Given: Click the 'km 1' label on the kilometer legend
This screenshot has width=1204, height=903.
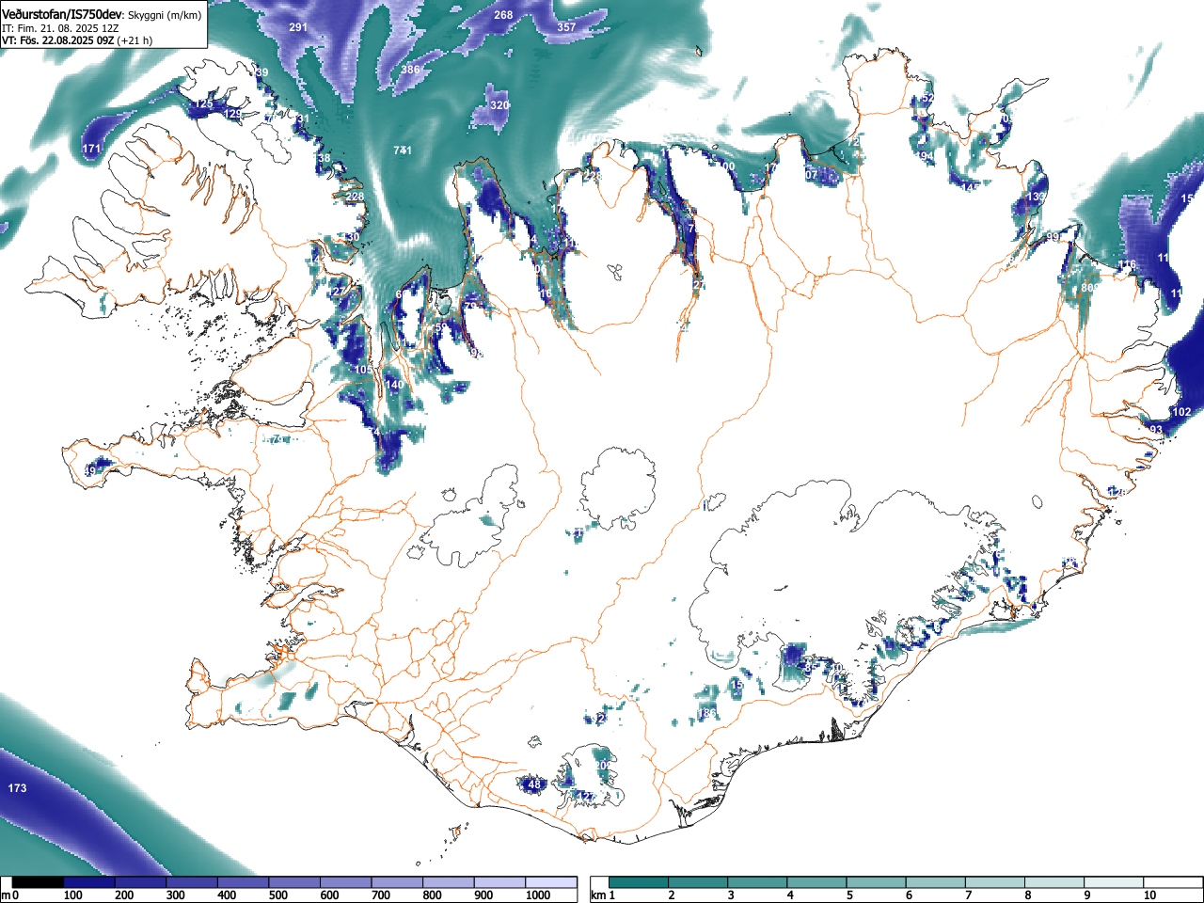Looking at the screenshot, I should click(x=603, y=895).
